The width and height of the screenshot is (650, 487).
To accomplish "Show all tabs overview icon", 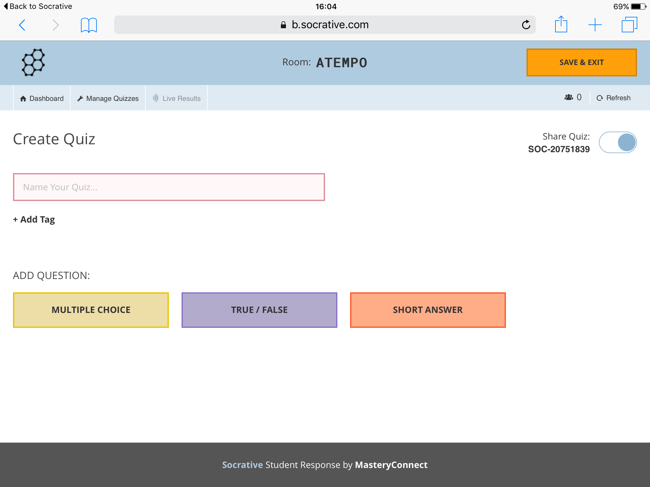I will (x=629, y=24).
